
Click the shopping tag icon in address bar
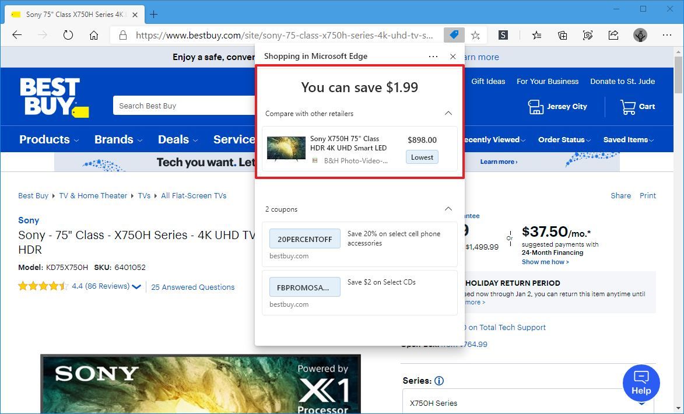[454, 34]
